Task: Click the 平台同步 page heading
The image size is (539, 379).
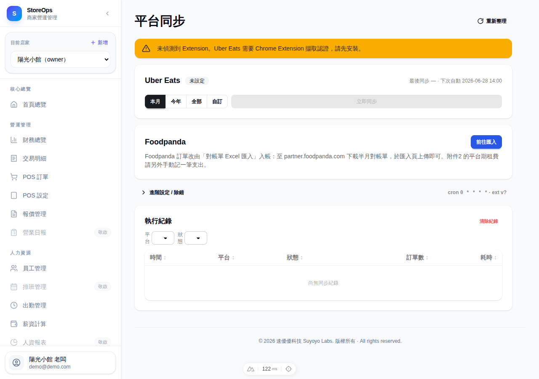Action: (x=160, y=21)
